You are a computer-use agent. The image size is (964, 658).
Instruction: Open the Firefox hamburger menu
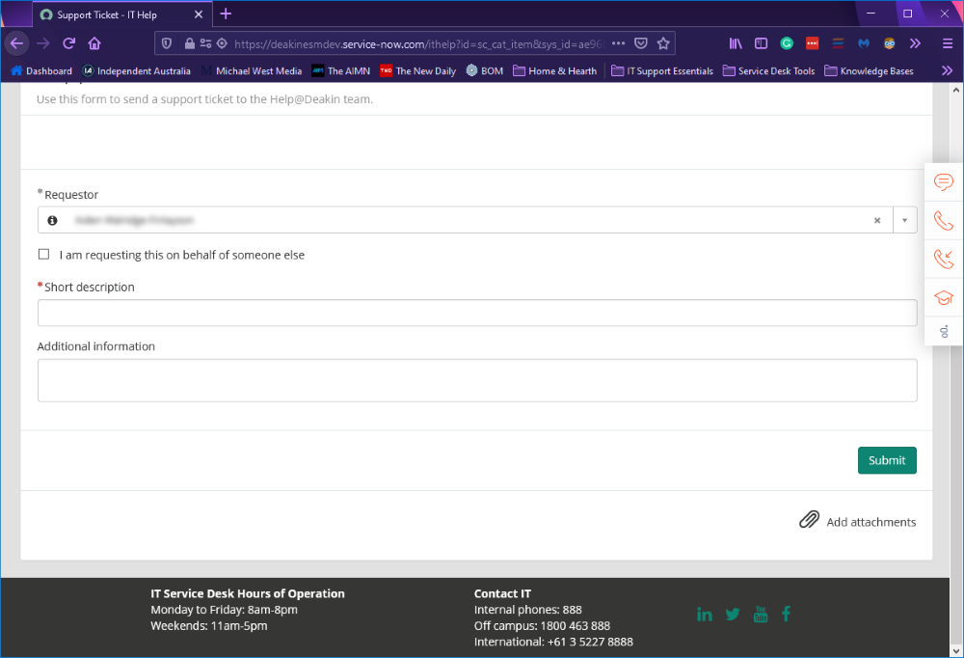[x=947, y=43]
